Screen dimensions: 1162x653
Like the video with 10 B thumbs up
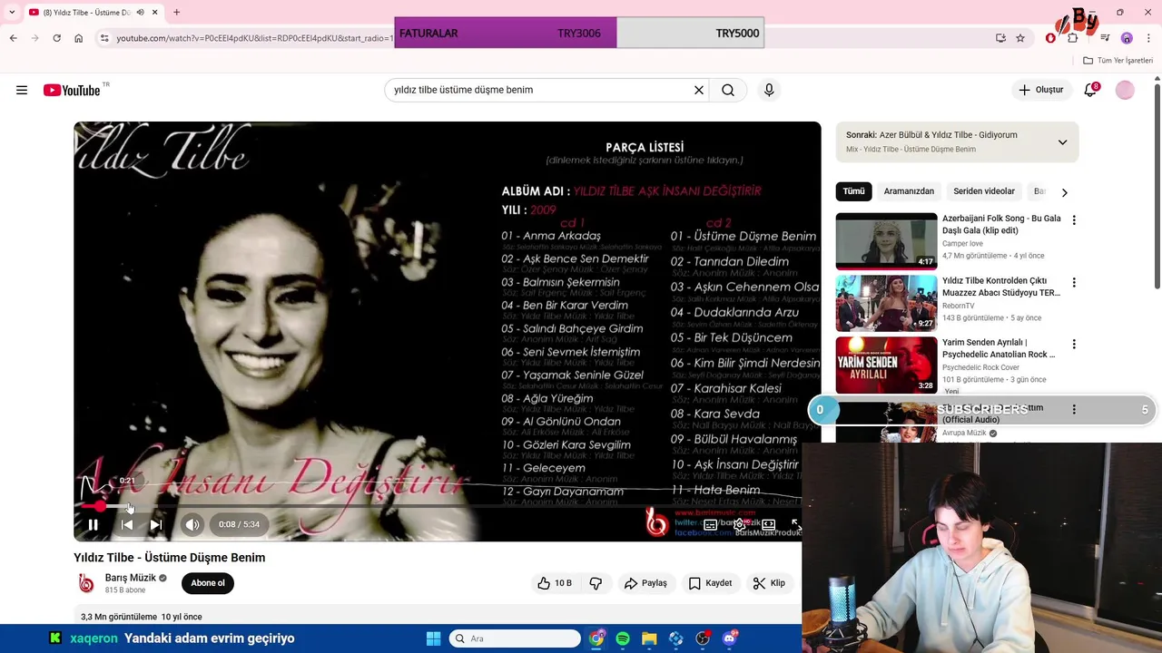pyautogui.click(x=554, y=583)
